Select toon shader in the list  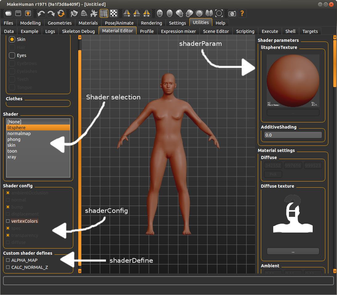(38, 151)
